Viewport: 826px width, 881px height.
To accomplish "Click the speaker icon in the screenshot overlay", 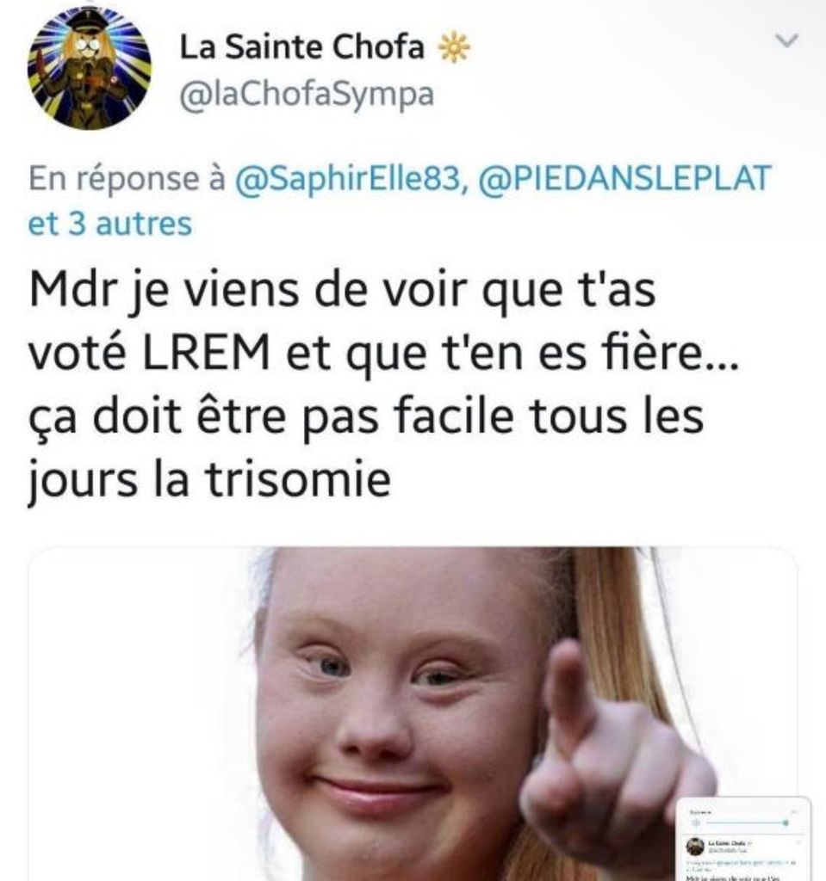I will click(x=695, y=822).
